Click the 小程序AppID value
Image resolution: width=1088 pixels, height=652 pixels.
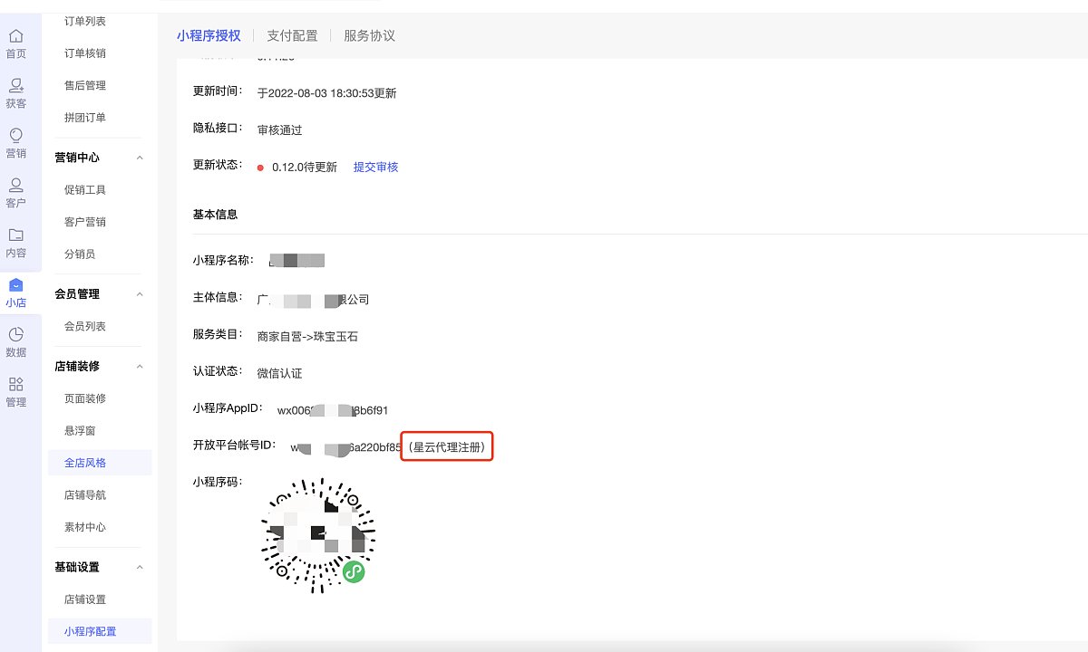tap(333, 410)
